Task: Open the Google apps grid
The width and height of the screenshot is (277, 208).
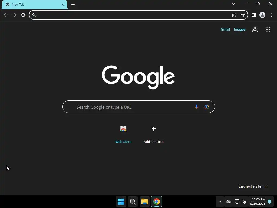Action: pyautogui.click(x=268, y=30)
